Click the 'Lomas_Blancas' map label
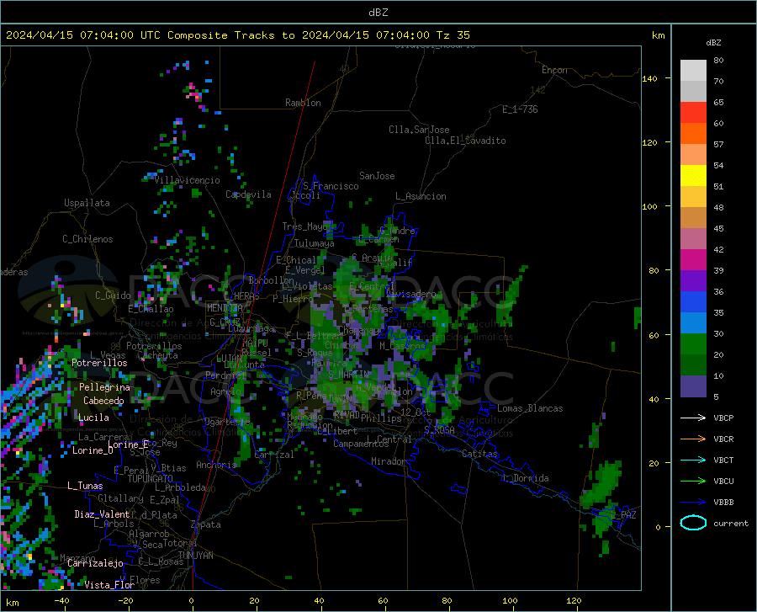 pos(530,408)
